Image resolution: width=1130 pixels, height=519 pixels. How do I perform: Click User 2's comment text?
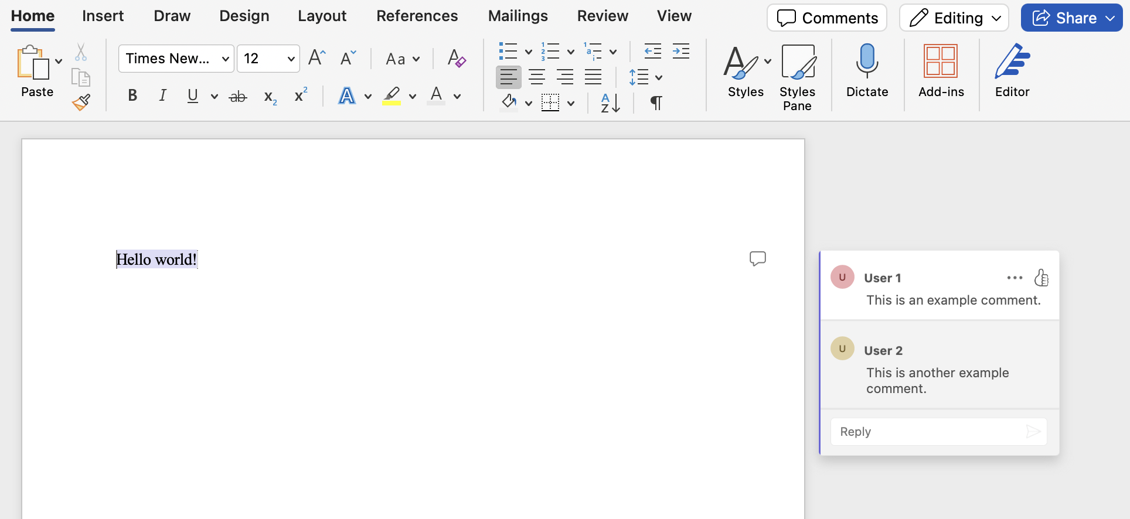(x=938, y=381)
